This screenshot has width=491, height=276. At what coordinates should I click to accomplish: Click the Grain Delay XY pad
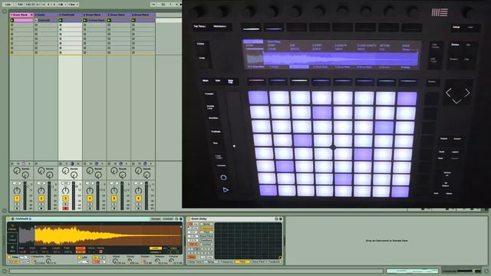tap(248, 241)
